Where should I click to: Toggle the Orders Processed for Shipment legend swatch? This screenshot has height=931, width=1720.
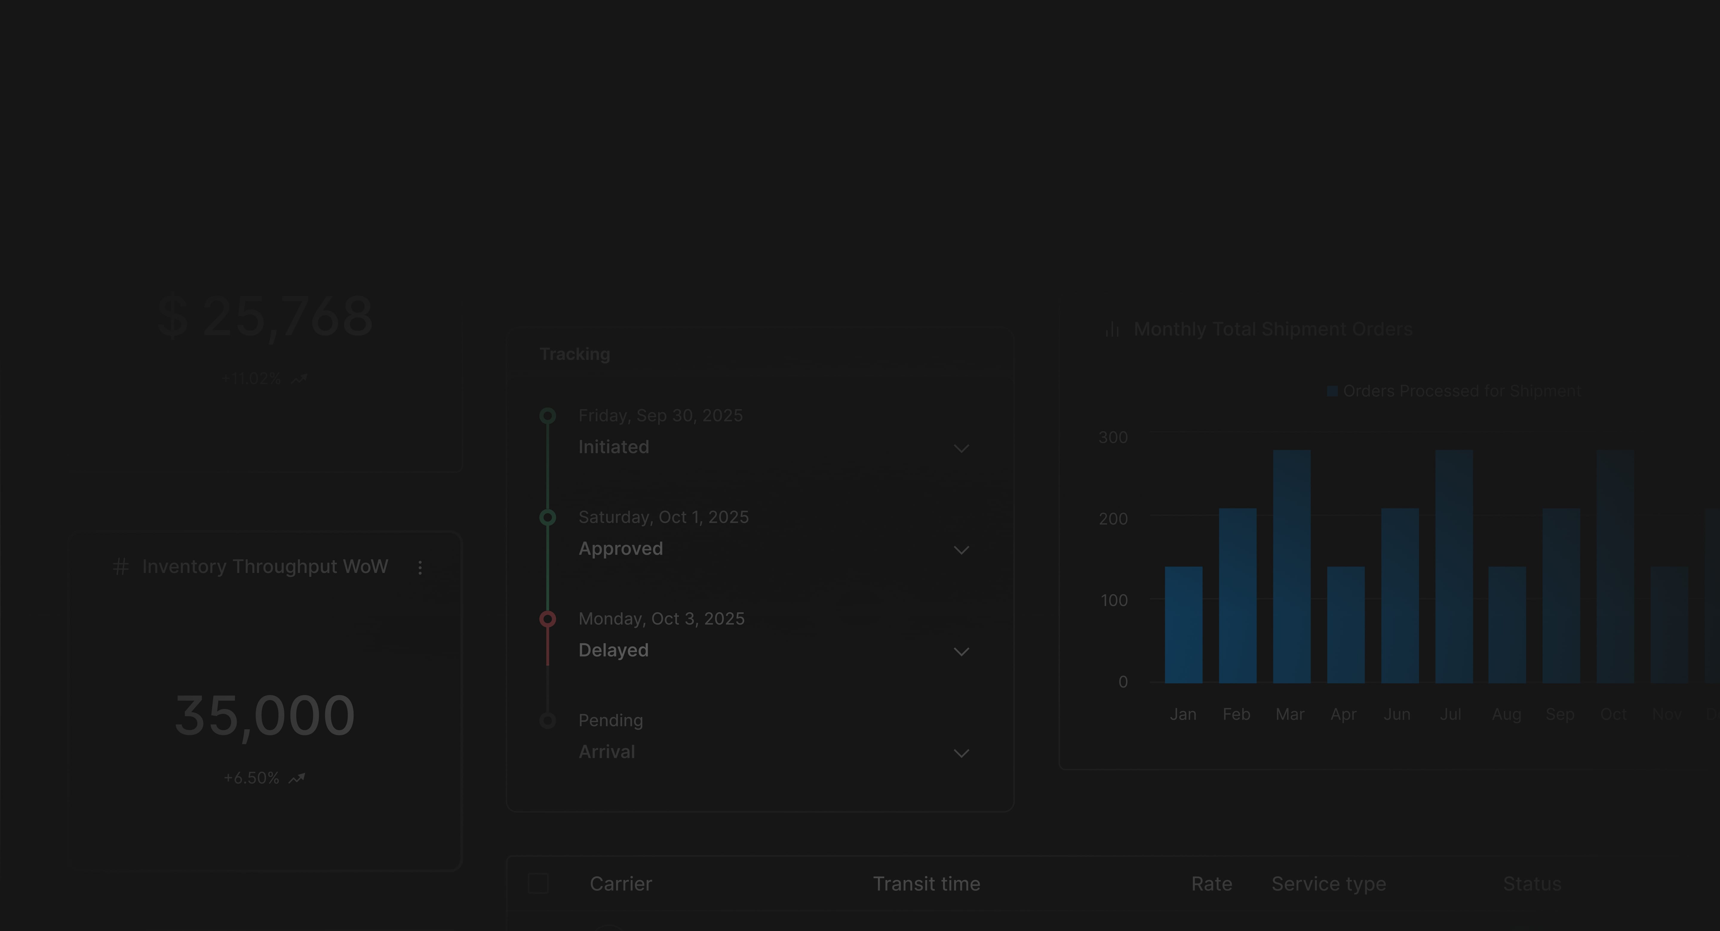pos(1332,391)
